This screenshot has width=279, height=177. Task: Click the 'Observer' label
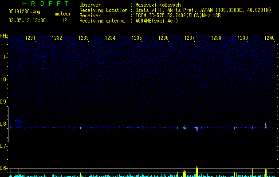tap(90, 5)
